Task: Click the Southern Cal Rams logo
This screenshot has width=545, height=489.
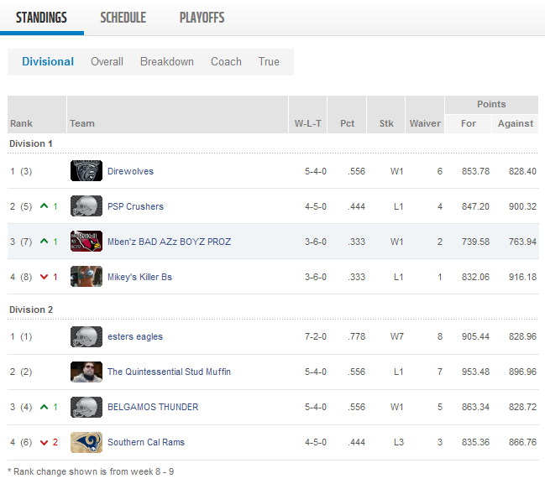Action: [x=86, y=442]
